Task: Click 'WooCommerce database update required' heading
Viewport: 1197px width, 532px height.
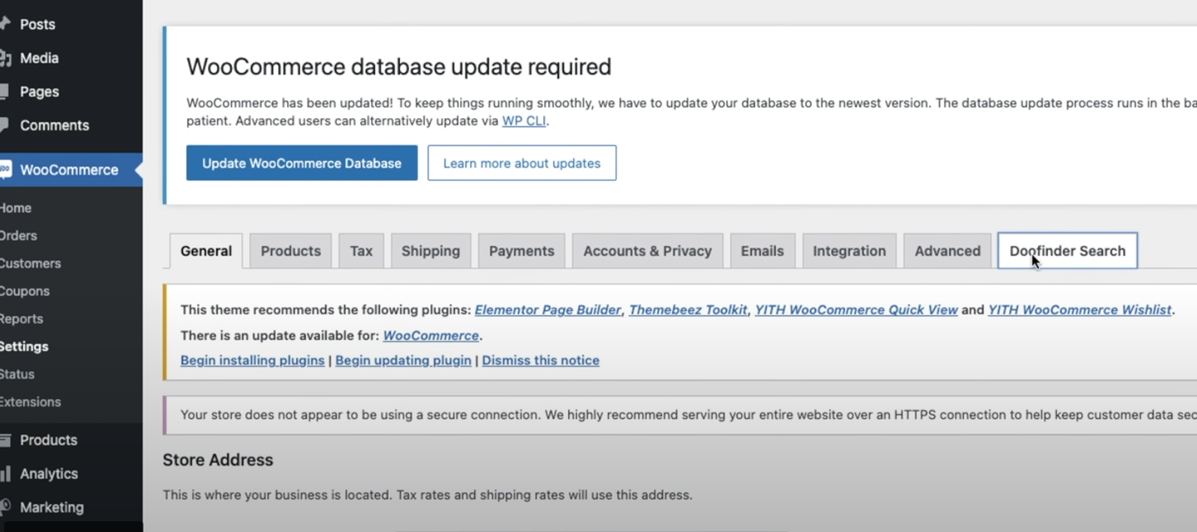Action: 399,67
